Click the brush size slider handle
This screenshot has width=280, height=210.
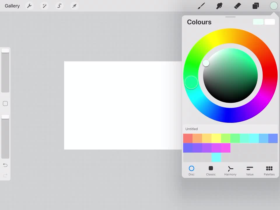pyautogui.click(x=5, y=50)
